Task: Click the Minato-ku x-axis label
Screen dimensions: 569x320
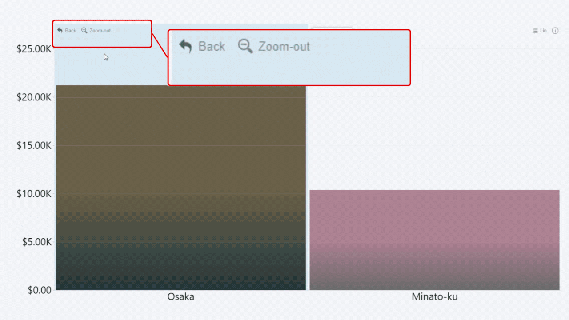Action: pos(434,297)
